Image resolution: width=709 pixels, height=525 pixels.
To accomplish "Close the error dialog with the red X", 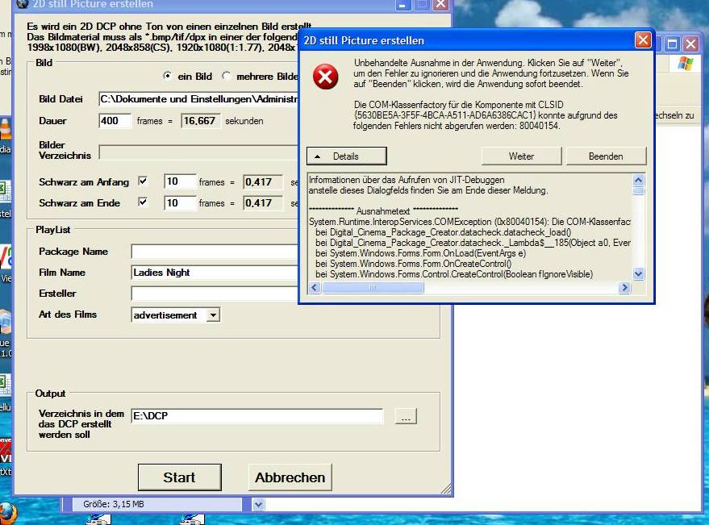I will (x=643, y=40).
